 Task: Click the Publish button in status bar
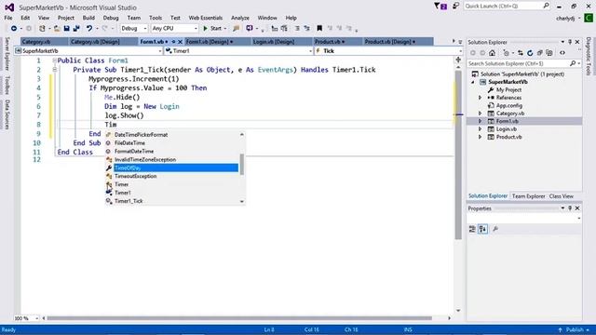[x=576, y=329]
